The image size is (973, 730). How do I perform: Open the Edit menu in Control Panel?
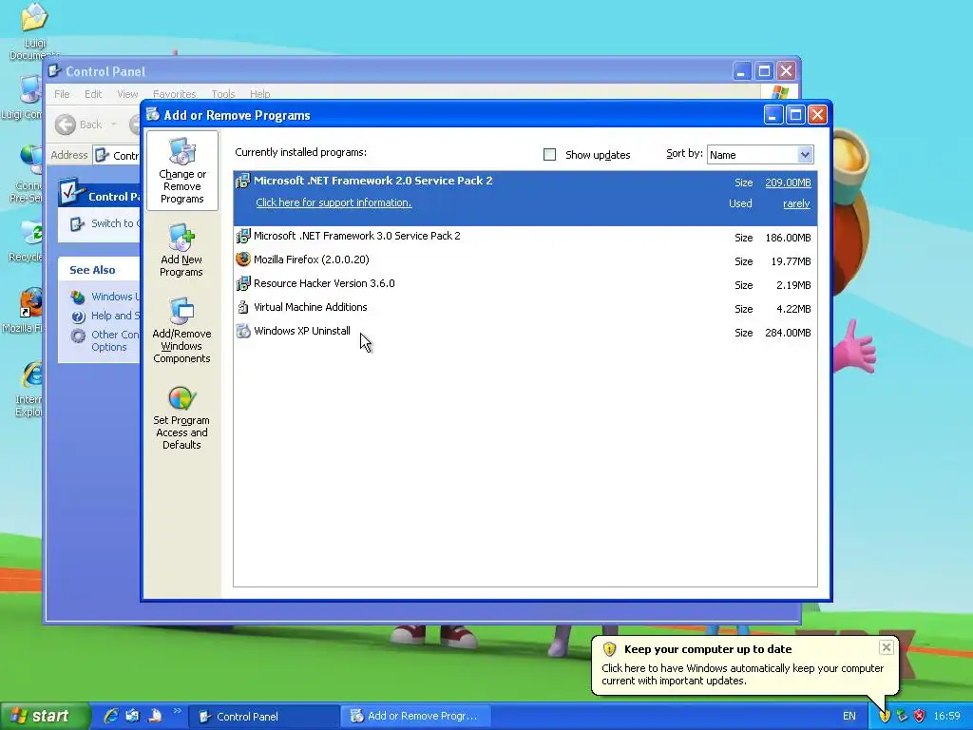coord(93,94)
